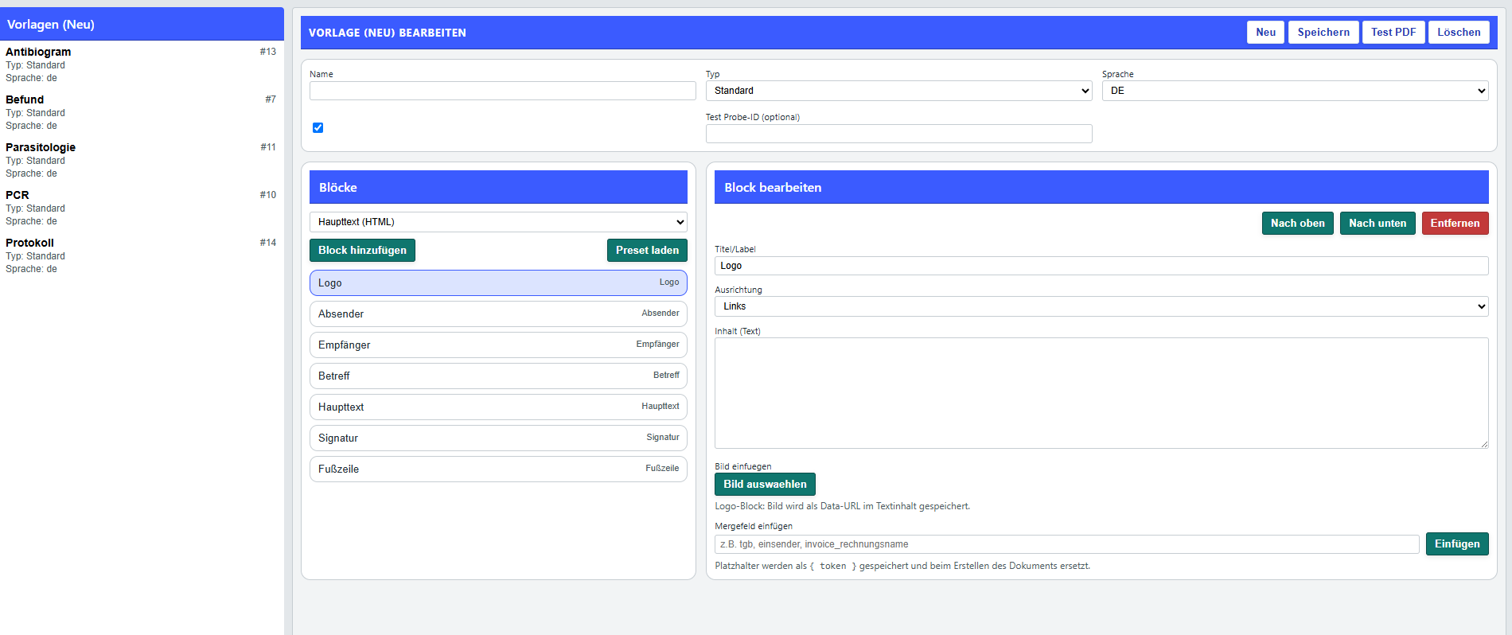
Task: Focus the Mergefeld einfügen input
Action: 1066,544
